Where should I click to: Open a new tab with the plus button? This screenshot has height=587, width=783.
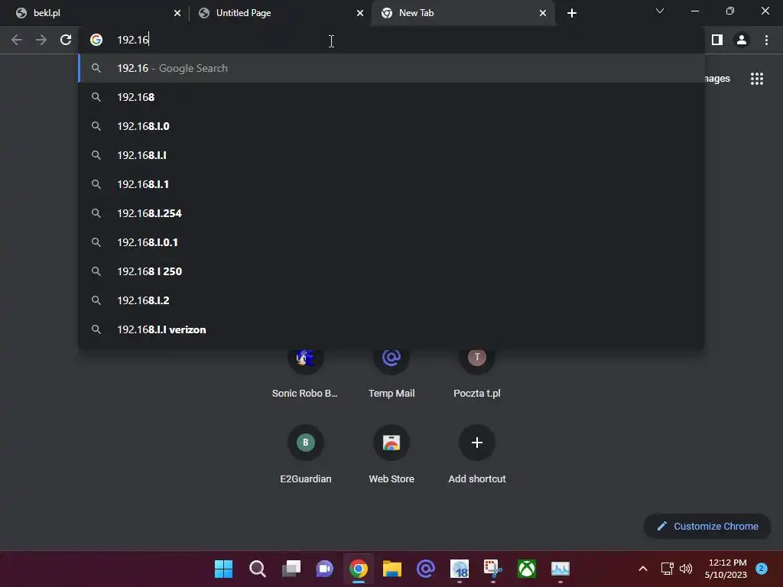[x=572, y=13]
